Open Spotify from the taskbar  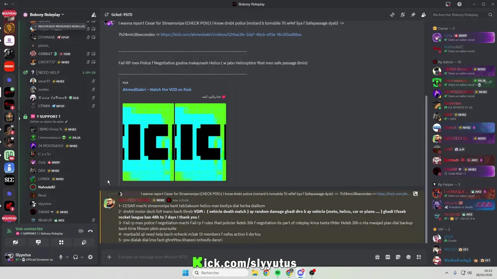point(278,273)
